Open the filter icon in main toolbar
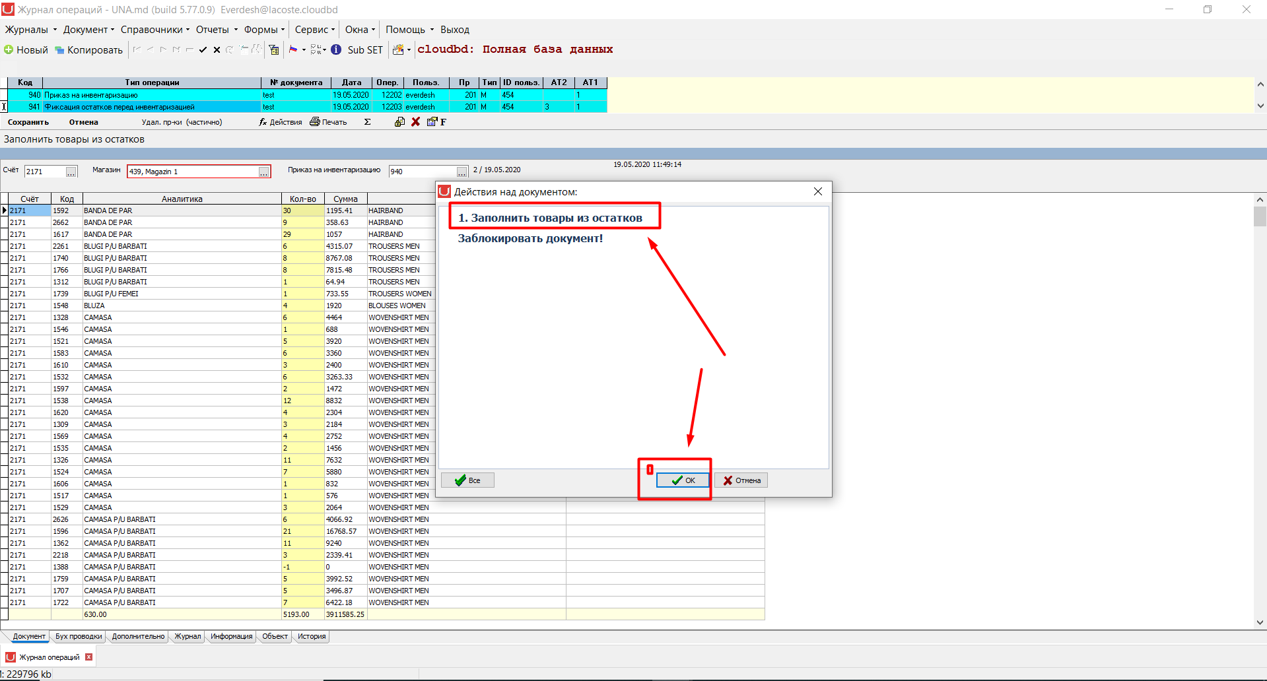Image resolution: width=1267 pixels, height=681 pixels. (274, 49)
